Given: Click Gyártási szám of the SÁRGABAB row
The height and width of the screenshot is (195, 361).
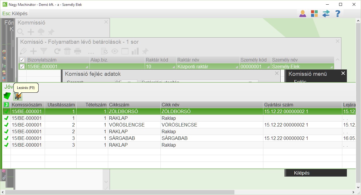Looking at the screenshot, I should pos(303,138).
